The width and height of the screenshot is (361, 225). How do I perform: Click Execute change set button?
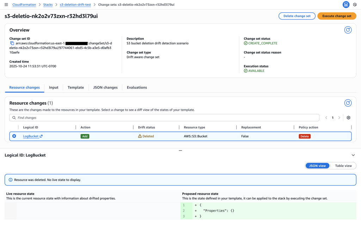click(x=337, y=16)
